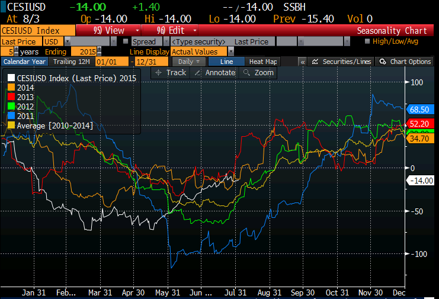Viewport: 439px width, 299px height.
Task: Activate the Annotate pencil tool
Action: tap(215, 72)
